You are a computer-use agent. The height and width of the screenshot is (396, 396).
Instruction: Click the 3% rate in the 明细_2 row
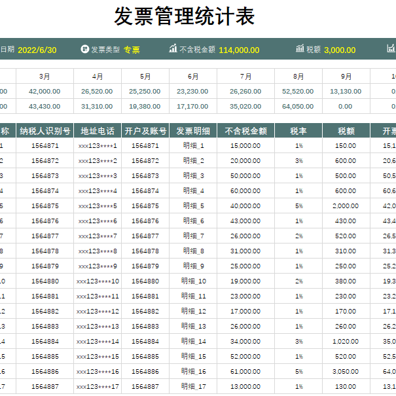coord(298,160)
